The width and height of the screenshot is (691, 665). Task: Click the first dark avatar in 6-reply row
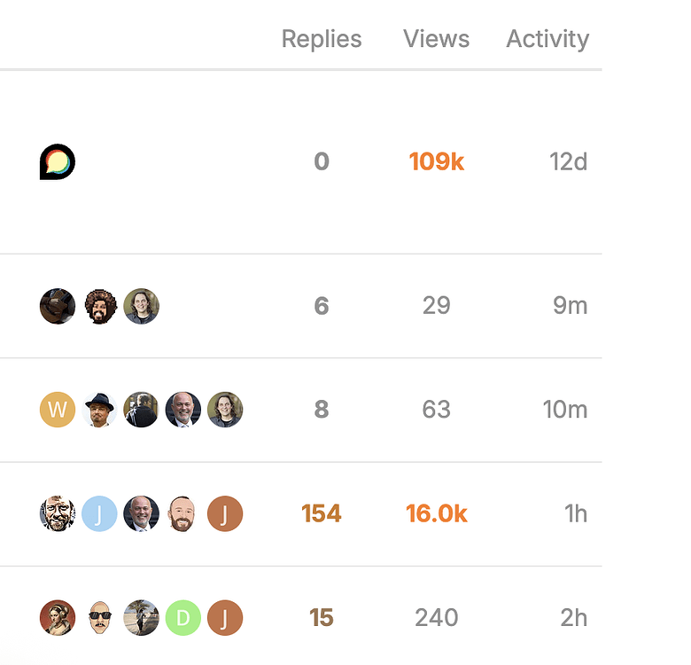(58, 306)
